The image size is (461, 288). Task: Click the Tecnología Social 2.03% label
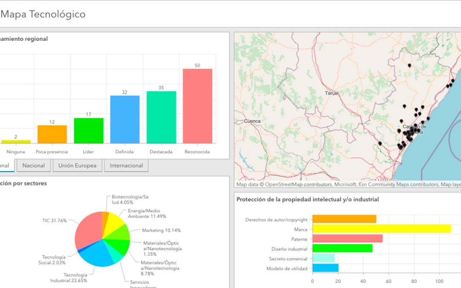52,260
